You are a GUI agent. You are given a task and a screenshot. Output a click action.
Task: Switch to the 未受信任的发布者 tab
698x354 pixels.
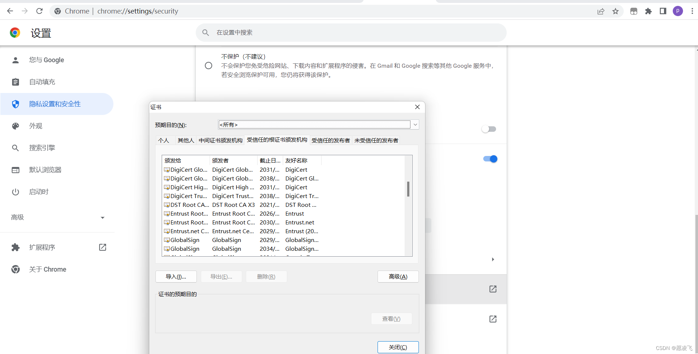click(376, 141)
